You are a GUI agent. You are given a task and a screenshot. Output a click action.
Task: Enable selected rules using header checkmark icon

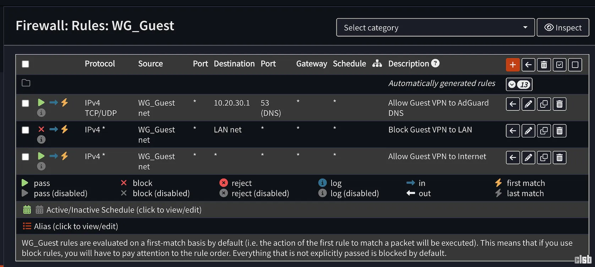pos(559,65)
